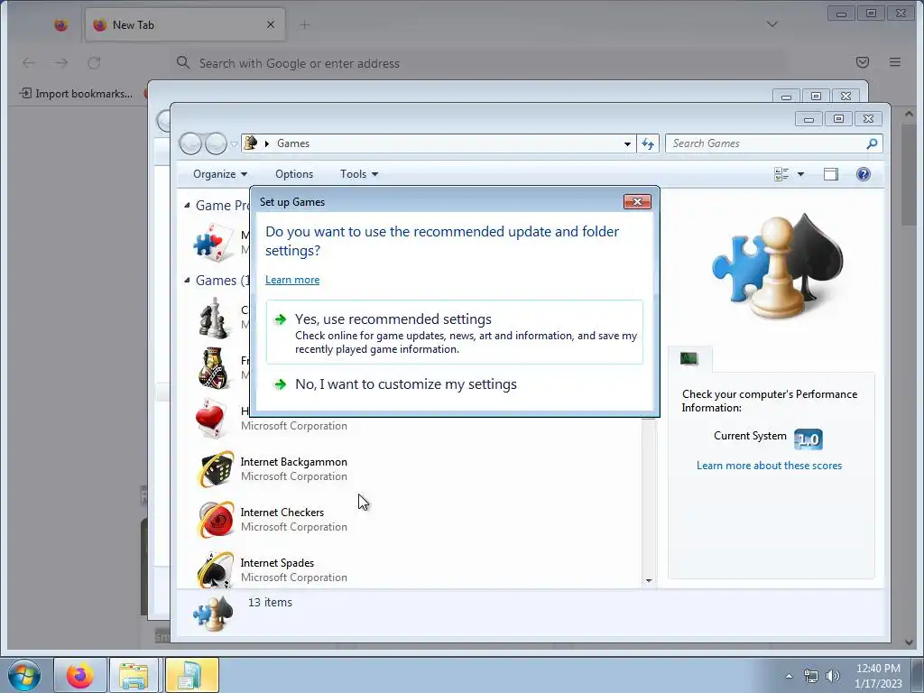Viewport: 924px width, 693px height.
Task: Open the view options dropdown arrow
Action: pyautogui.click(x=800, y=174)
